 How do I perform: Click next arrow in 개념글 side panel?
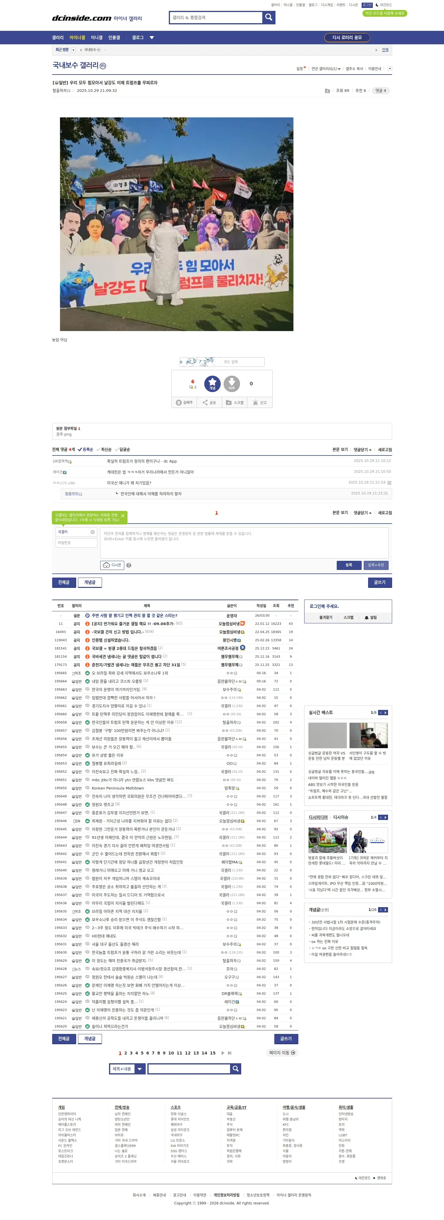pos(386,909)
